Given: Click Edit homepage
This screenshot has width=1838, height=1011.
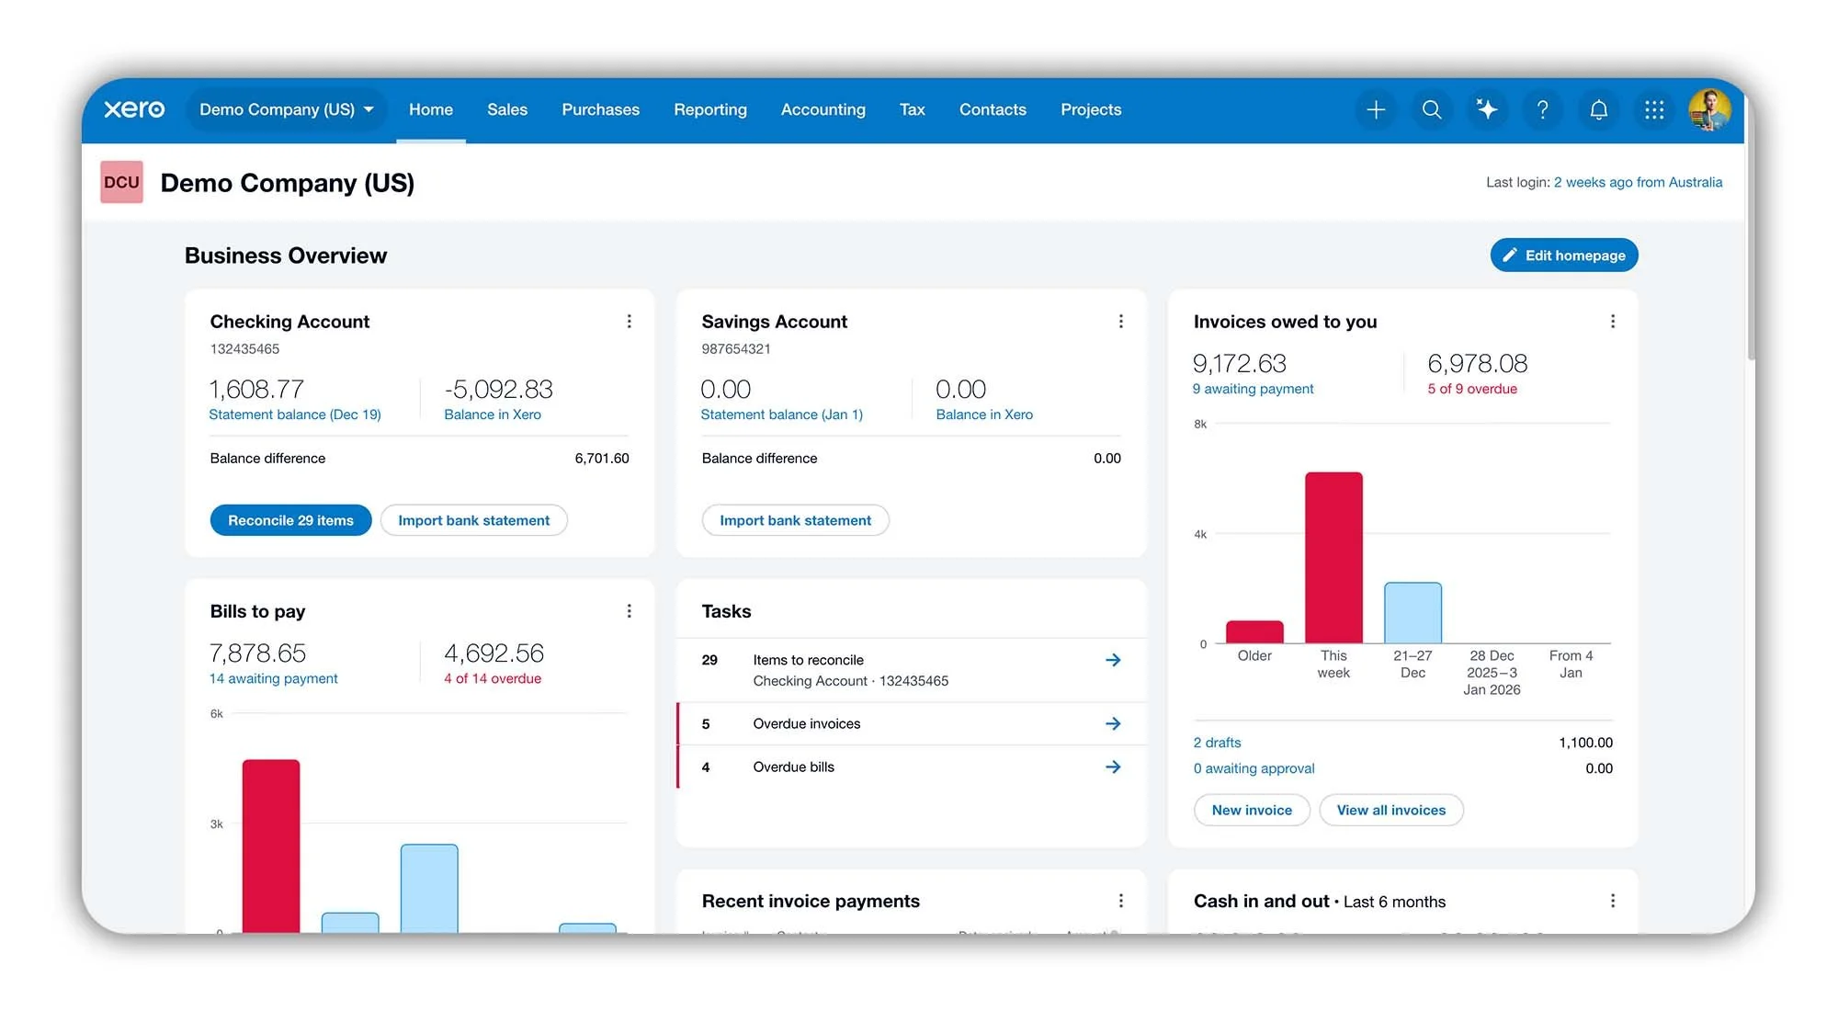Looking at the screenshot, I should pos(1563,255).
